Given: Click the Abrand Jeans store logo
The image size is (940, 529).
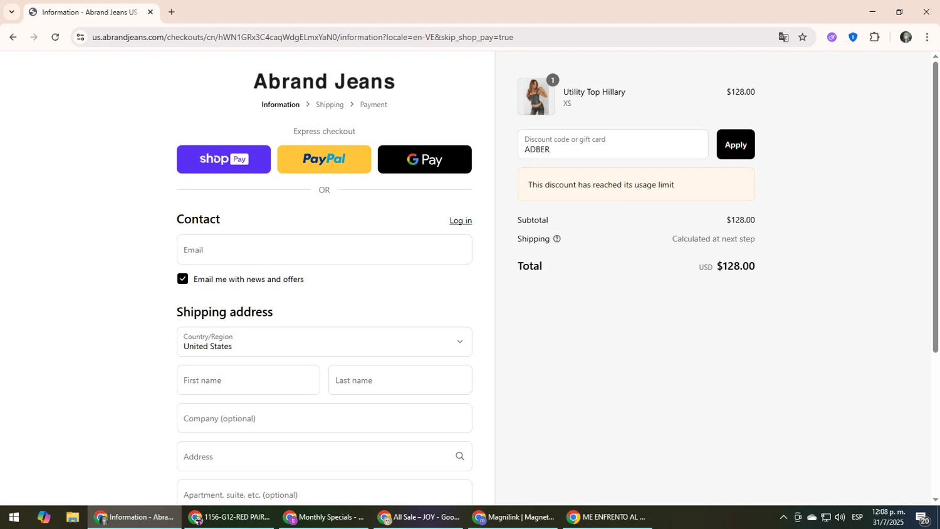Looking at the screenshot, I should coord(324,81).
